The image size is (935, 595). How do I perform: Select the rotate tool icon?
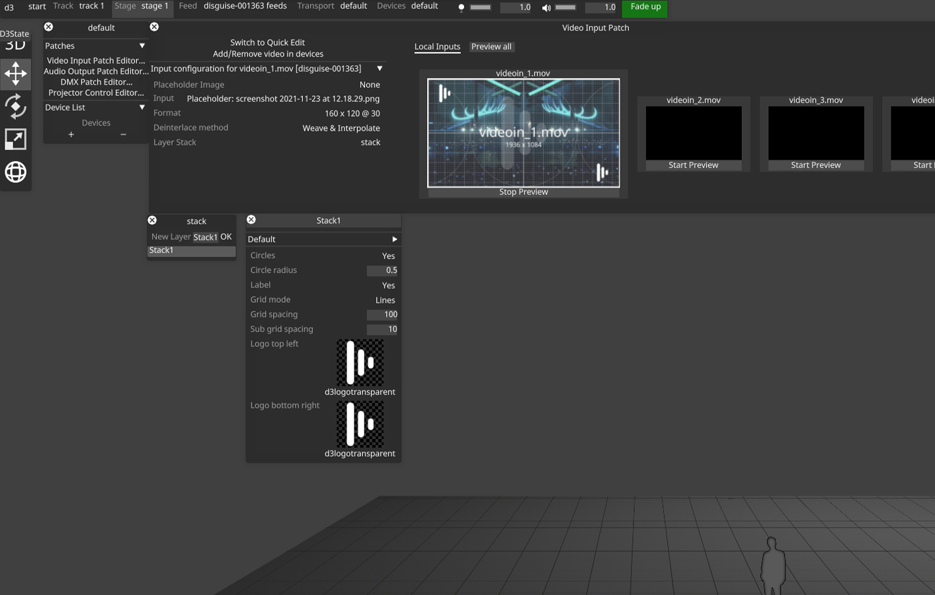pos(15,106)
